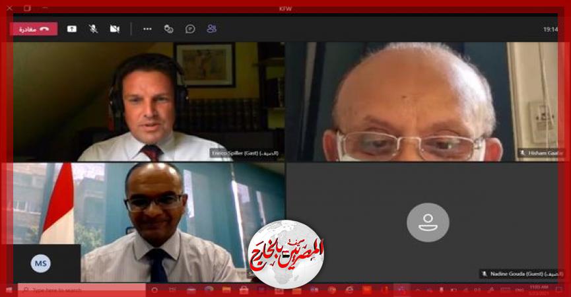Open Microsoft Store from the taskbar
571x297 pixels.
244,290
